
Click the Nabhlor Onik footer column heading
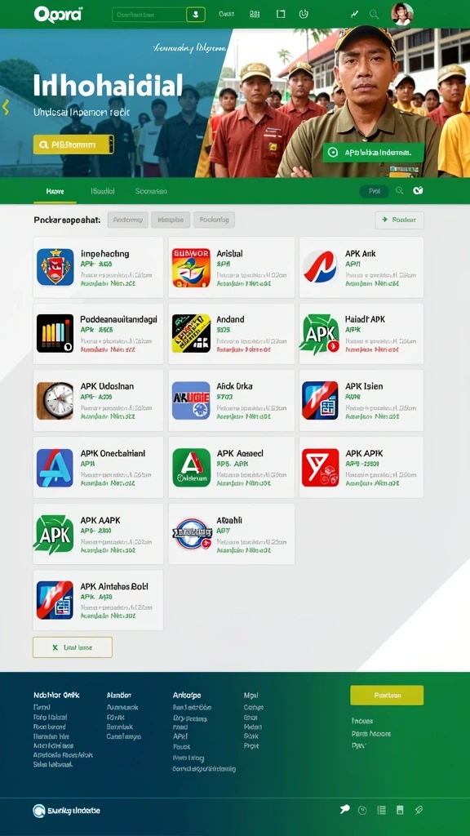pyautogui.click(x=56, y=696)
